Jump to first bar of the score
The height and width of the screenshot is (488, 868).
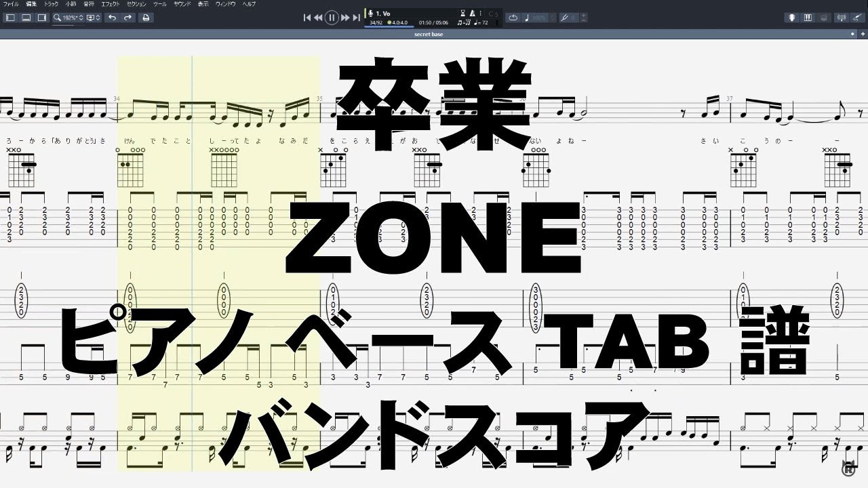coord(307,18)
